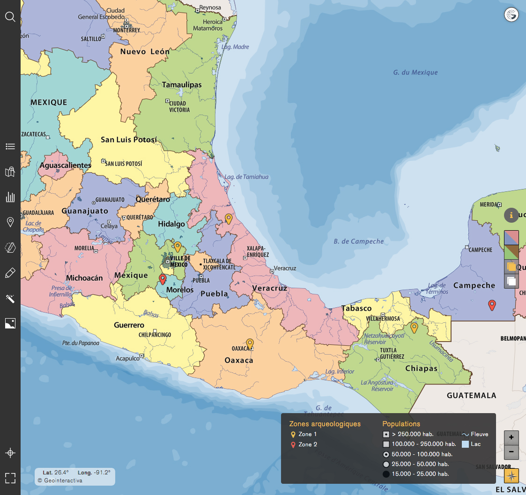
Task: Click the crosshair locate icon
Action: tap(10, 453)
